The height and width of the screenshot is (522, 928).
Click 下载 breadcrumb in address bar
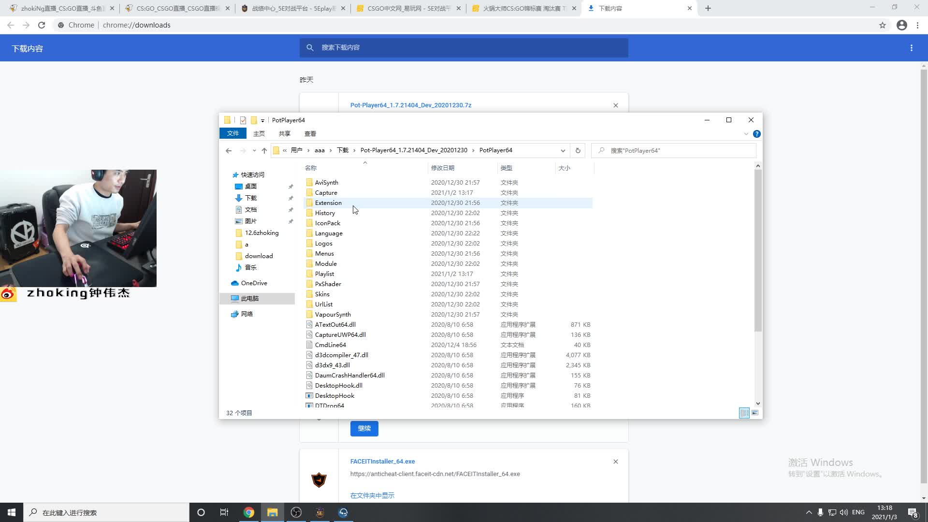click(343, 150)
